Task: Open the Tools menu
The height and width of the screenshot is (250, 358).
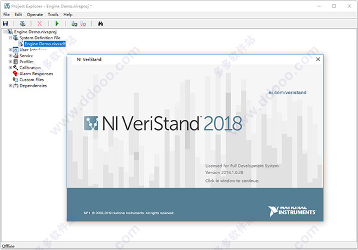Action: point(53,14)
